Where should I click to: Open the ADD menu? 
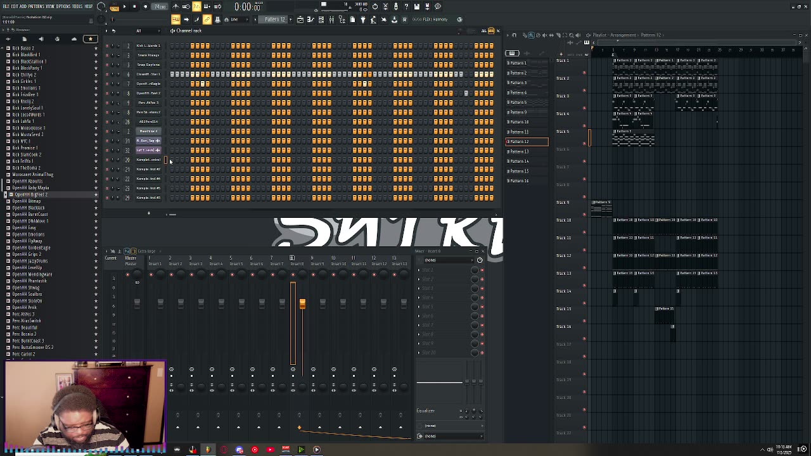[x=23, y=6]
